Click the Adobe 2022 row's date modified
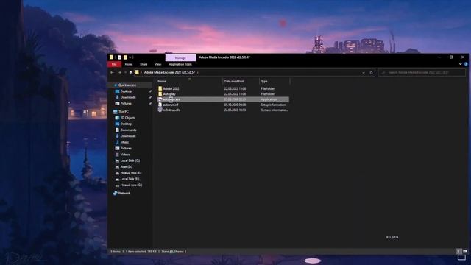 point(235,88)
